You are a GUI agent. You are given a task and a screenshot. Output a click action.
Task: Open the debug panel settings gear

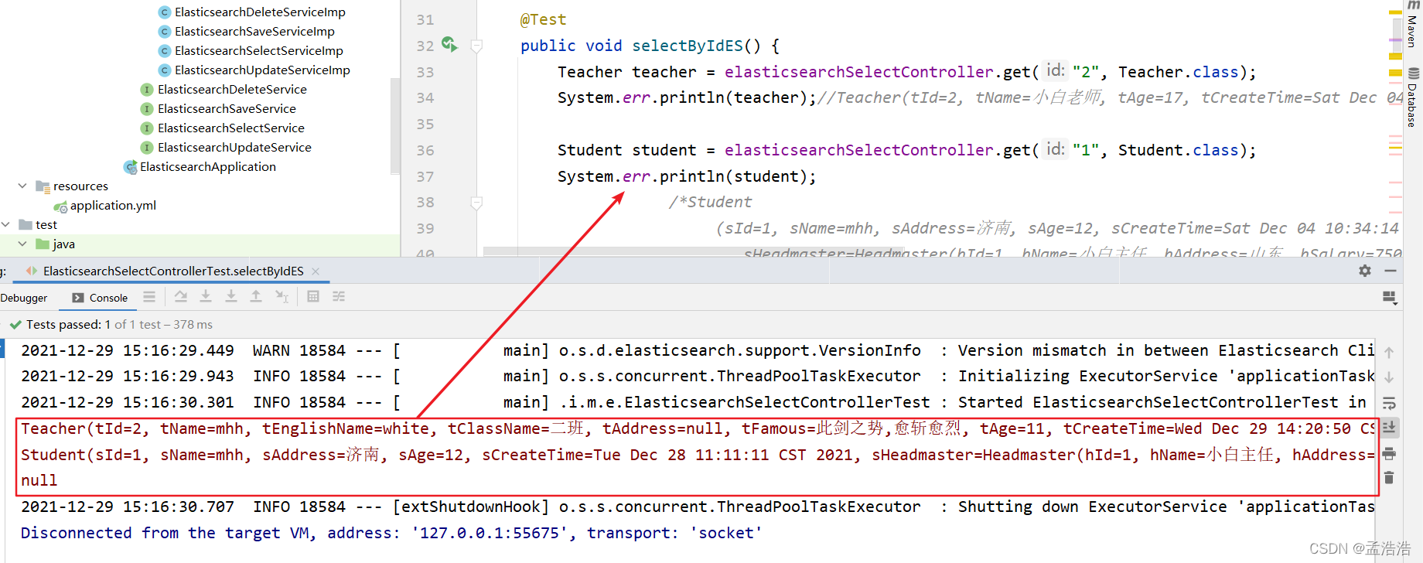point(1365,271)
